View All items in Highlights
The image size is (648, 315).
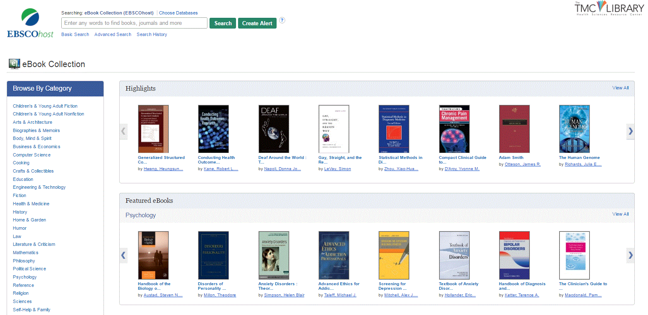pos(620,88)
